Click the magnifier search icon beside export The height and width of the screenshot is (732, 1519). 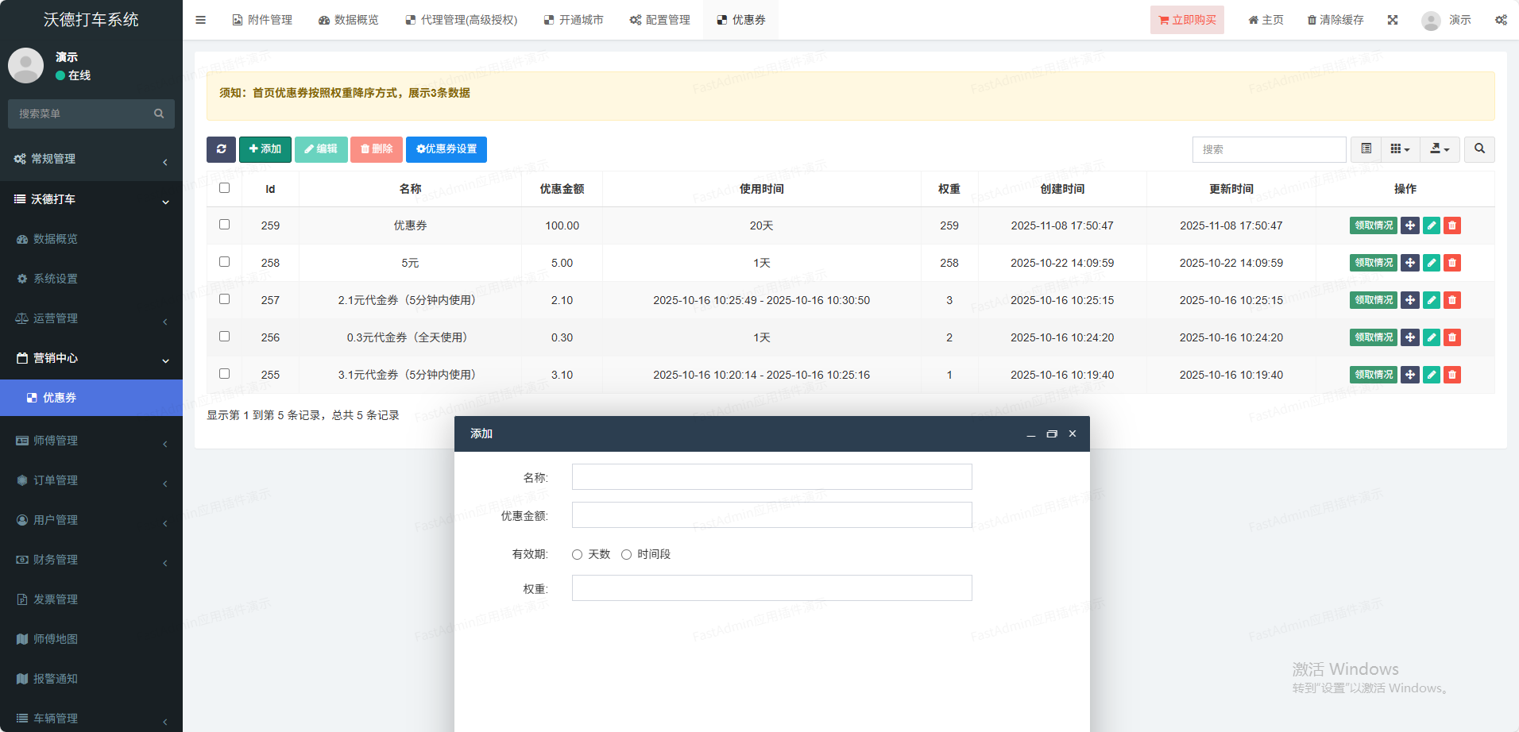pos(1479,149)
